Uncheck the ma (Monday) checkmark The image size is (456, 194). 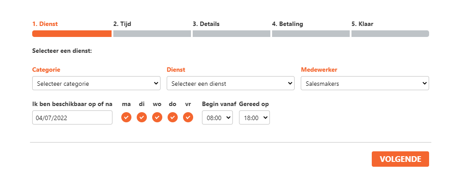click(x=126, y=117)
